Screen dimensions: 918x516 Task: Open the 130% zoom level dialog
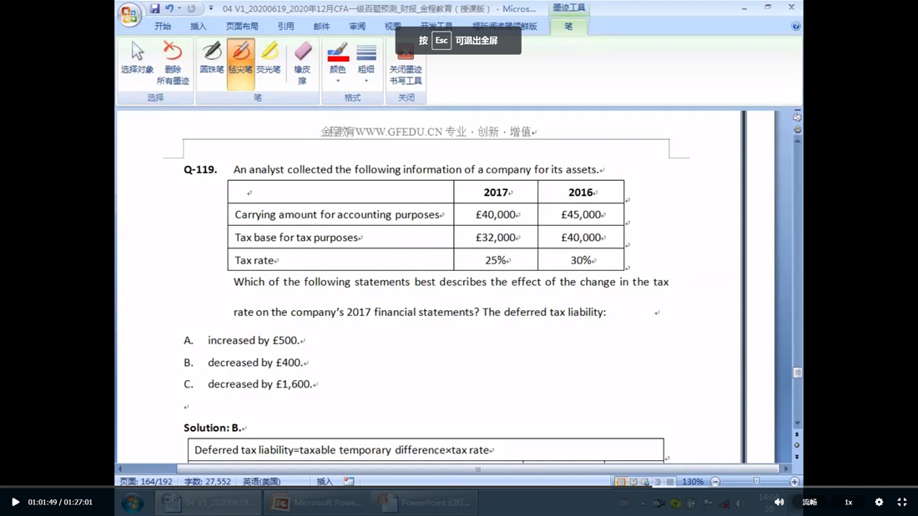693,482
